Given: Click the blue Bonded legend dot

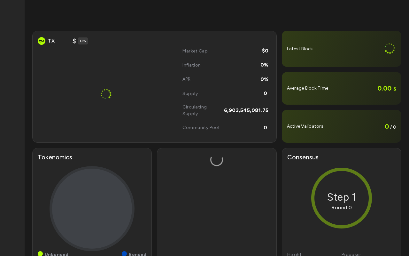Looking at the screenshot, I should click(x=124, y=254).
